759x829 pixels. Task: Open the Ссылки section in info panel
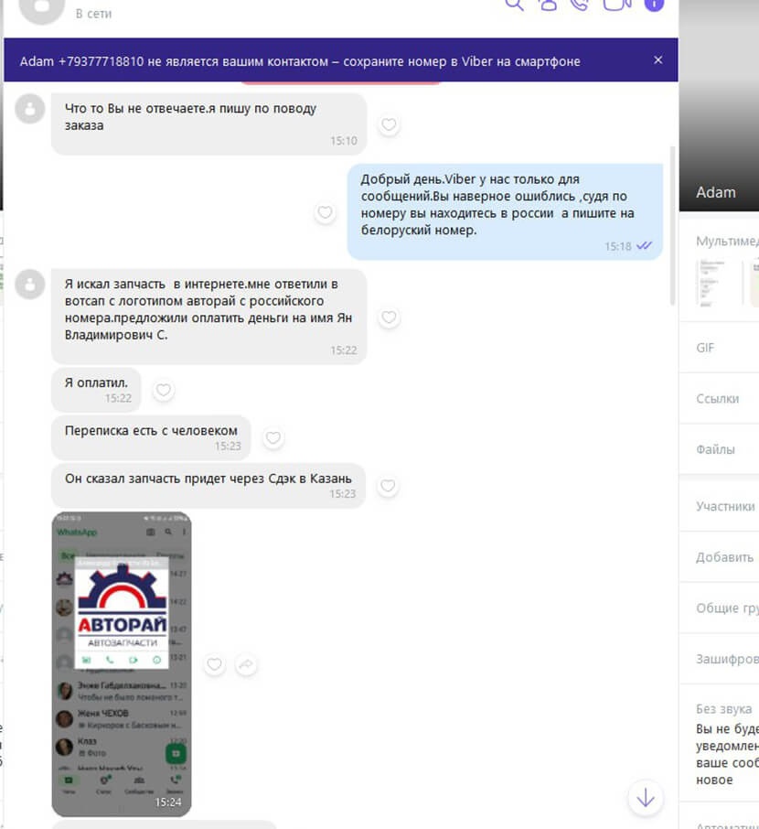pyautogui.click(x=718, y=399)
